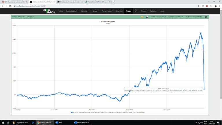This screenshot has width=222, height=125.
Task: Click Índices Selecionados (0) link
Action: tap(175, 17)
